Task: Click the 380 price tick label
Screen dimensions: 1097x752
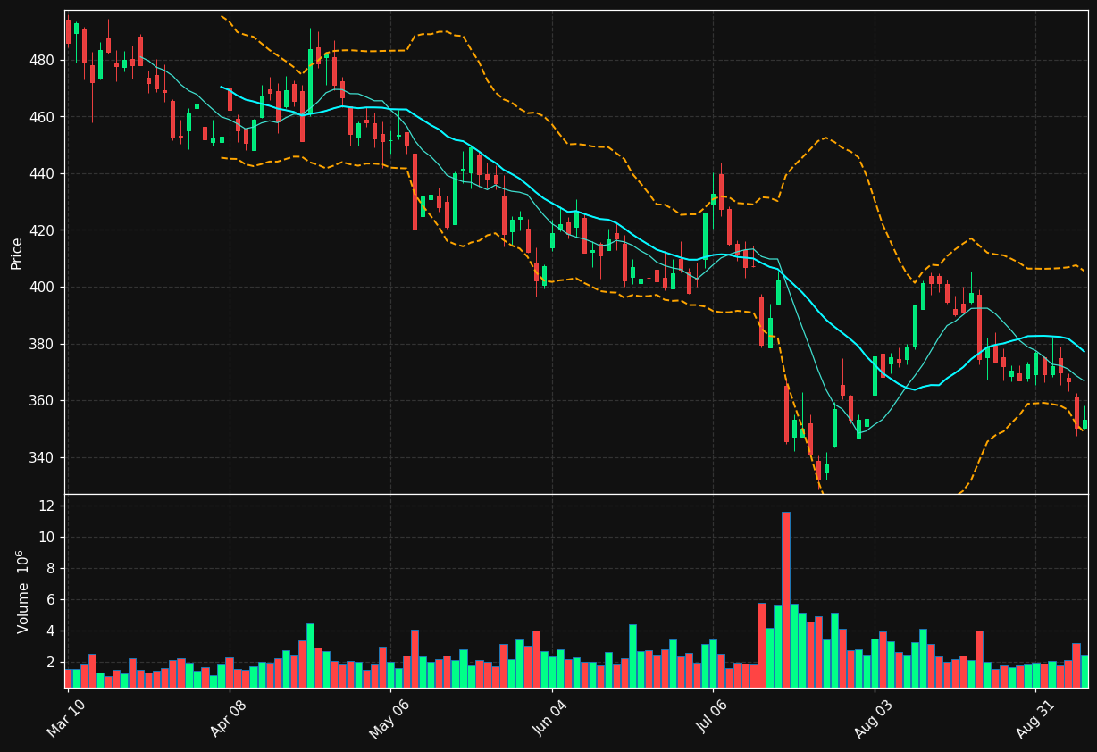Action: point(43,345)
